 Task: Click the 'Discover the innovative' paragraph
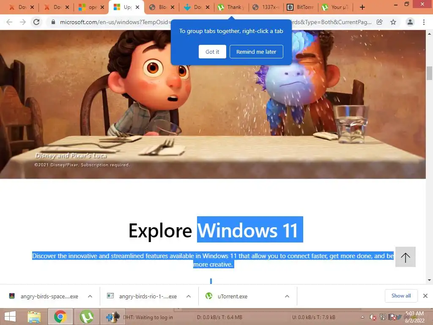click(213, 260)
